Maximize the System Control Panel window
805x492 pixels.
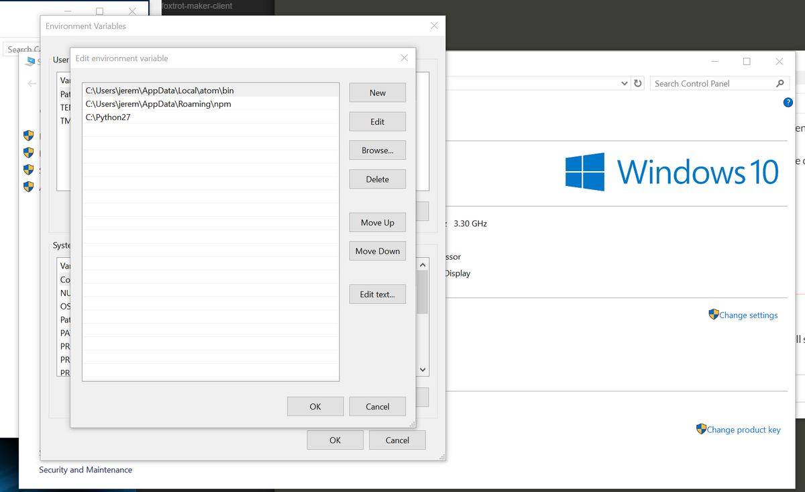(747, 61)
